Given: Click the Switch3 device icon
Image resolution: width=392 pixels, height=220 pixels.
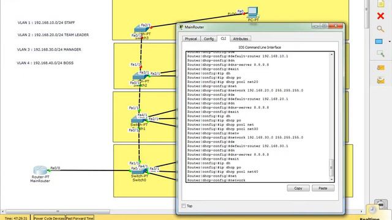Looking at the screenshot, I should (141, 29).
